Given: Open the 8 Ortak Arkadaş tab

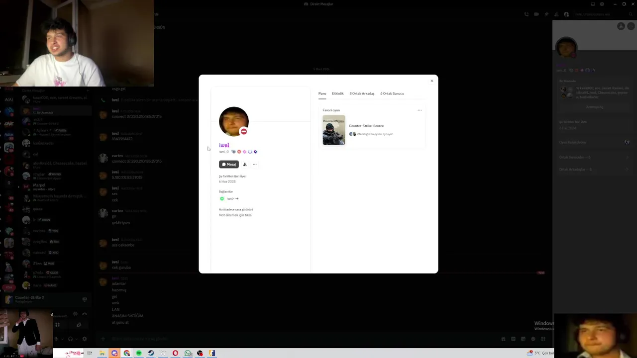Looking at the screenshot, I should (362, 93).
